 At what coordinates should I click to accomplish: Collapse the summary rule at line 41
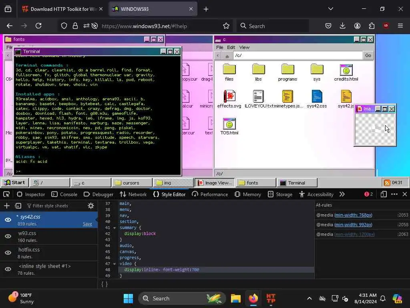point(115,228)
